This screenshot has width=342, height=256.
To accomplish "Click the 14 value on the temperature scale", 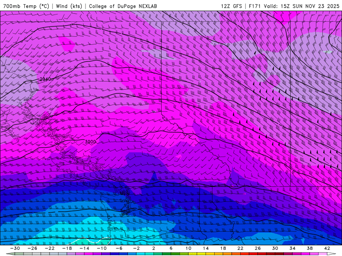I will (206, 248).
